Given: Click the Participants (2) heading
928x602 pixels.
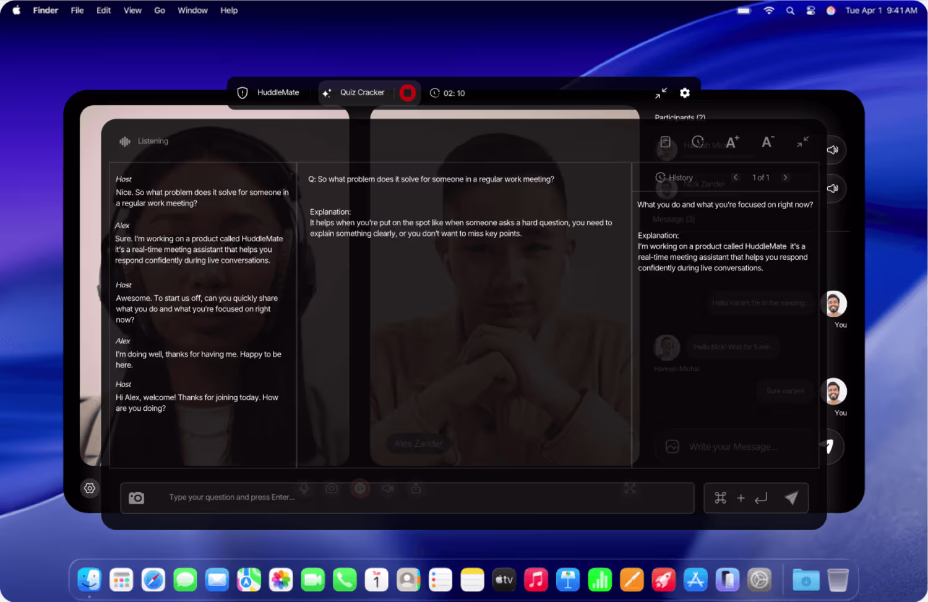Looking at the screenshot, I should [x=680, y=118].
